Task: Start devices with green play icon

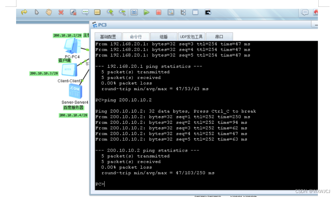Action: (x=147, y=12)
